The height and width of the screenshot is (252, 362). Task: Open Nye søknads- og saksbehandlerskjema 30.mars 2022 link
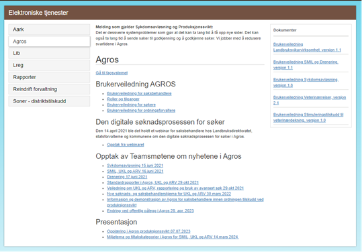(x=169, y=194)
